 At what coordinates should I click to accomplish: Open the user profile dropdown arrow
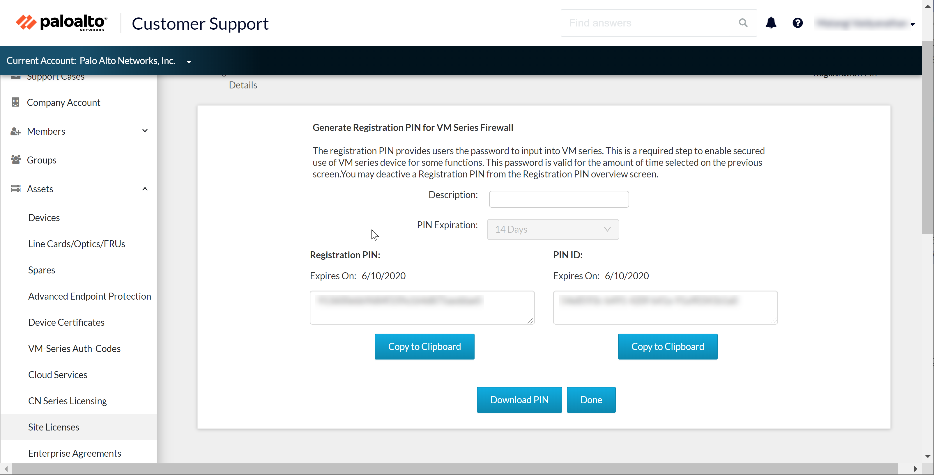913,24
